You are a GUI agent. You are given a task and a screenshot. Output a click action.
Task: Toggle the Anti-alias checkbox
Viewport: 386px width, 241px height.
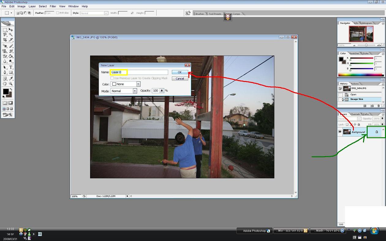[x=58, y=13]
